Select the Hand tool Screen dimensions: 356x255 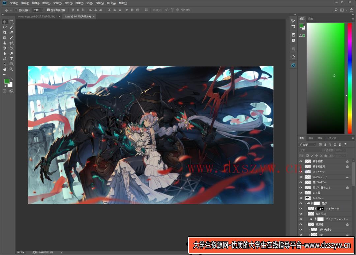5,69
